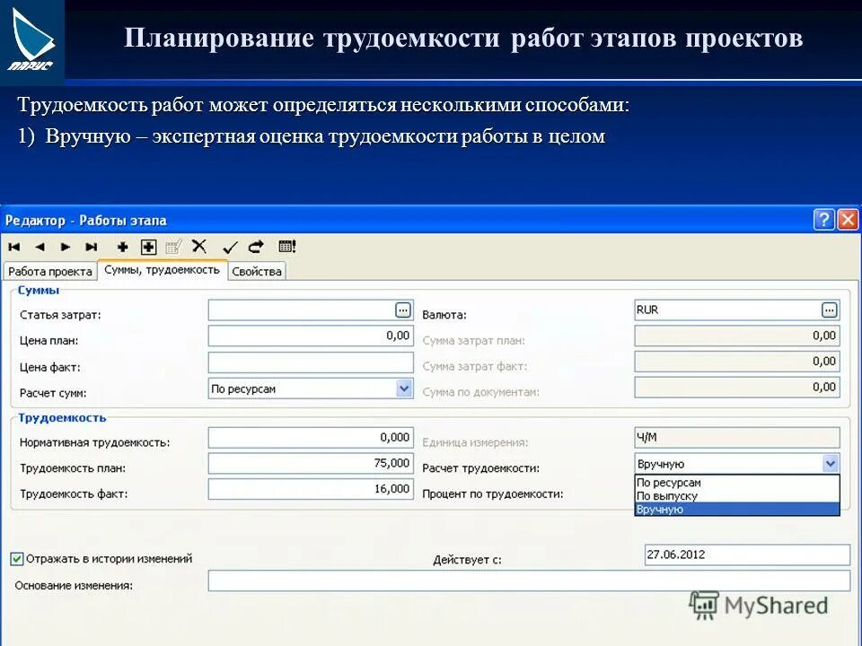Click the ellipsis button beside 'Валюта'

(x=831, y=310)
